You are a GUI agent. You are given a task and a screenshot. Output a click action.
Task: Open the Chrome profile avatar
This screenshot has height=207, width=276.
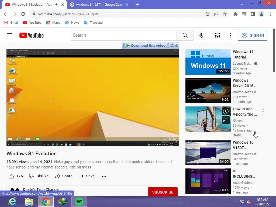click(261, 14)
